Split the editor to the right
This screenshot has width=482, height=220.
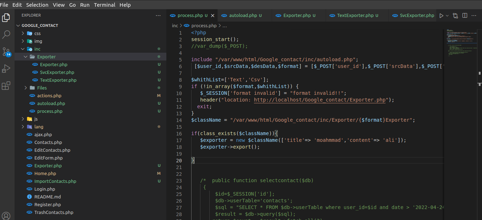(465, 16)
